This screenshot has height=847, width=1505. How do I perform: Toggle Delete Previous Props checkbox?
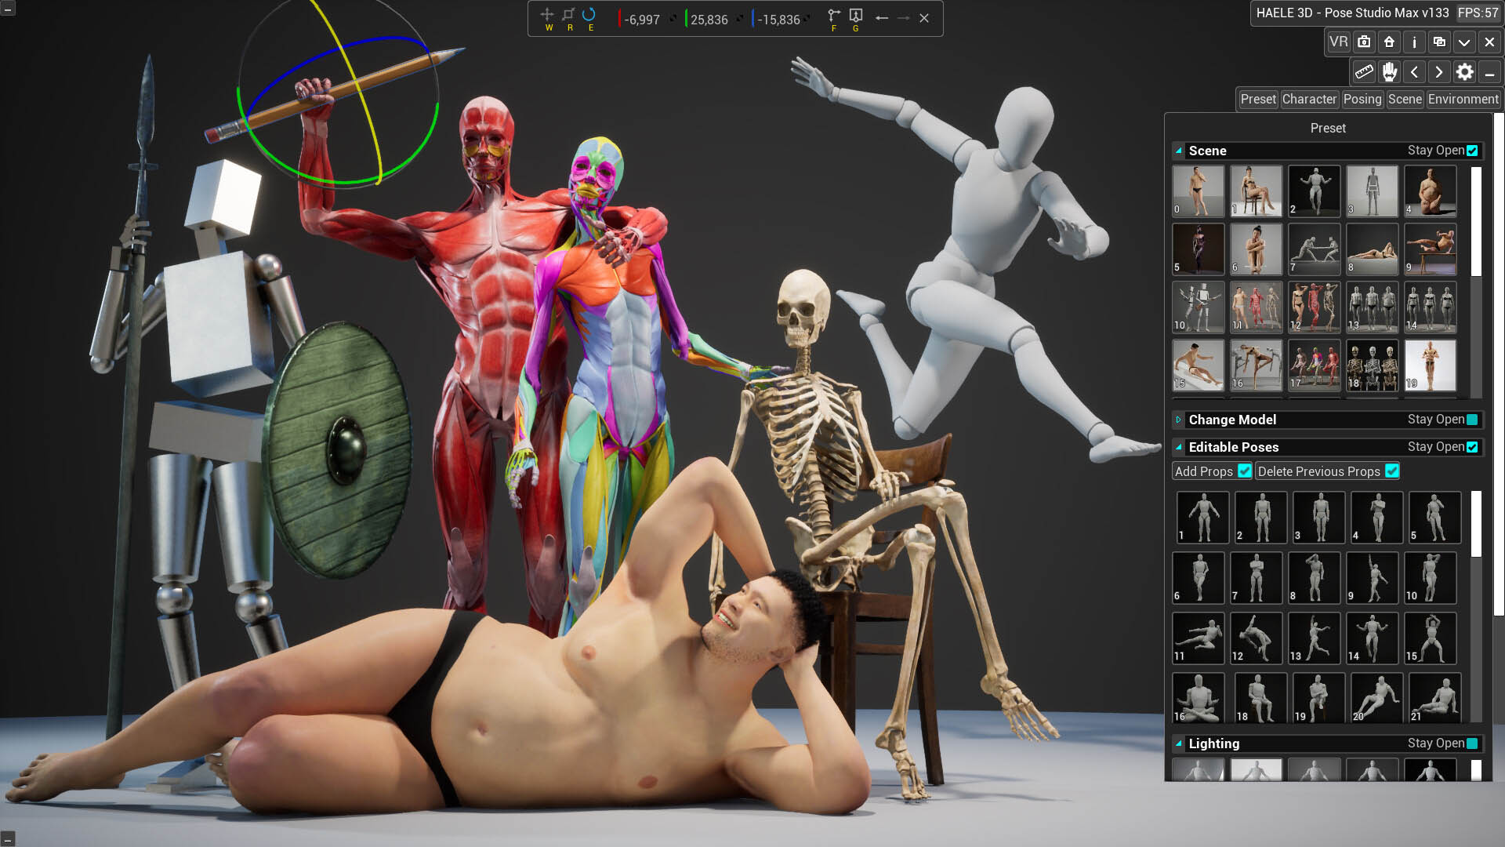click(x=1391, y=471)
